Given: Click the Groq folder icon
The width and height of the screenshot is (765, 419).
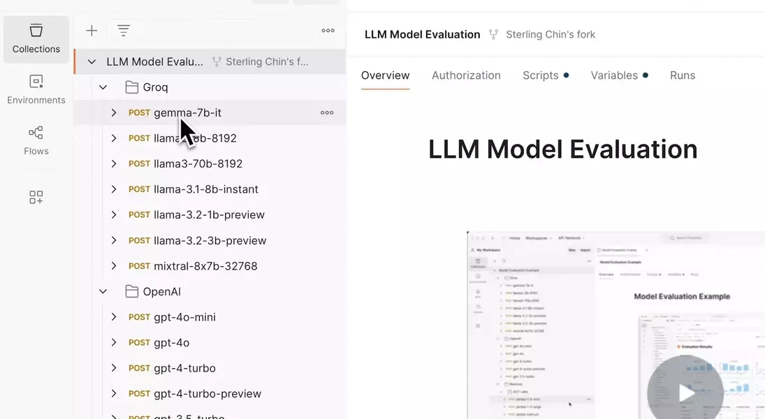Looking at the screenshot, I should pyautogui.click(x=132, y=87).
